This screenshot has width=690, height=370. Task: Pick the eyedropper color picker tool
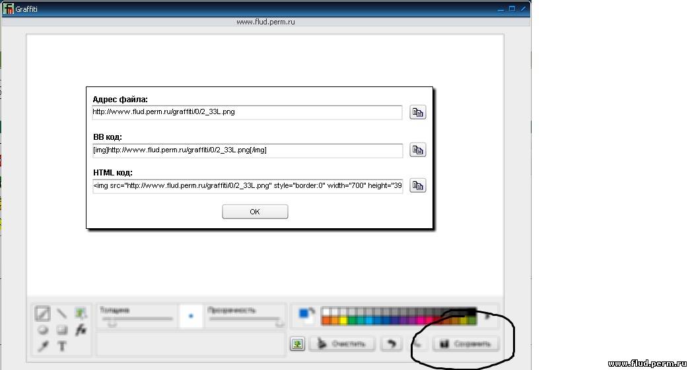42,346
